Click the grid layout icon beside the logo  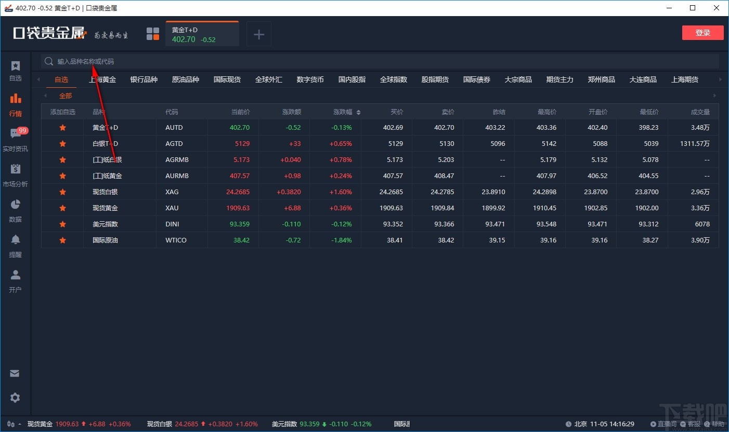point(152,33)
